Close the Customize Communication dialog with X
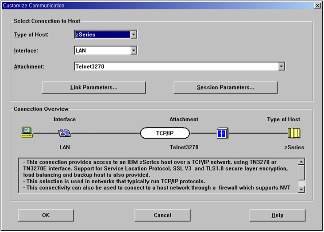The image size is (324, 232). tap(317, 5)
